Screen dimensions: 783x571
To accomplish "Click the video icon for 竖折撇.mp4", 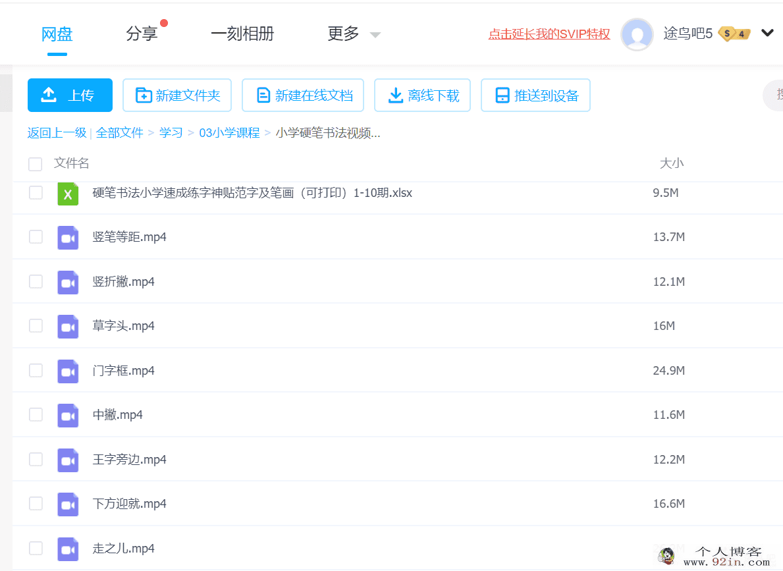I will [x=68, y=283].
